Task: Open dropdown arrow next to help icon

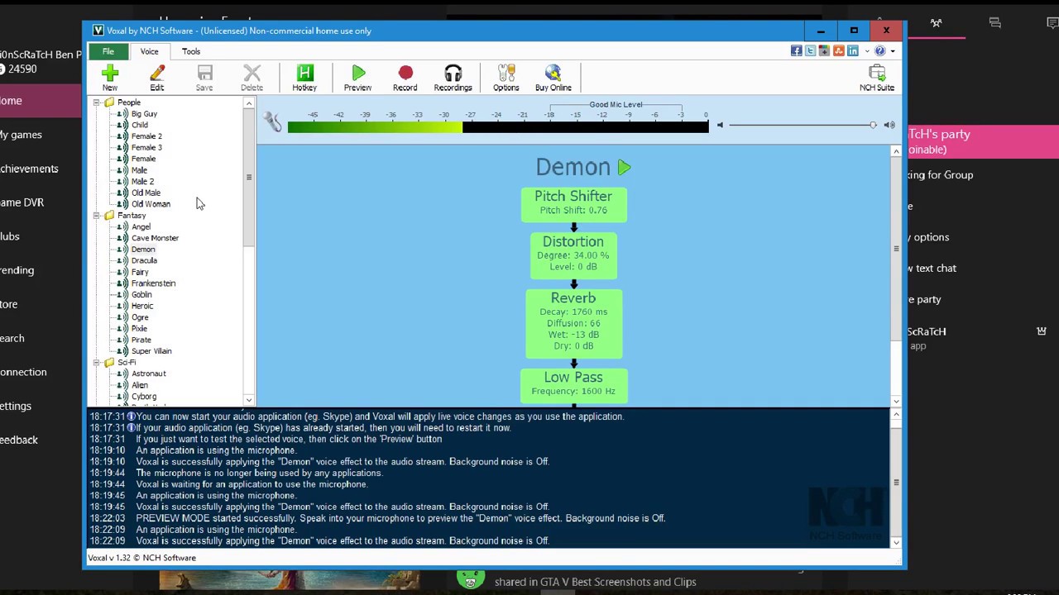Action: [893, 51]
